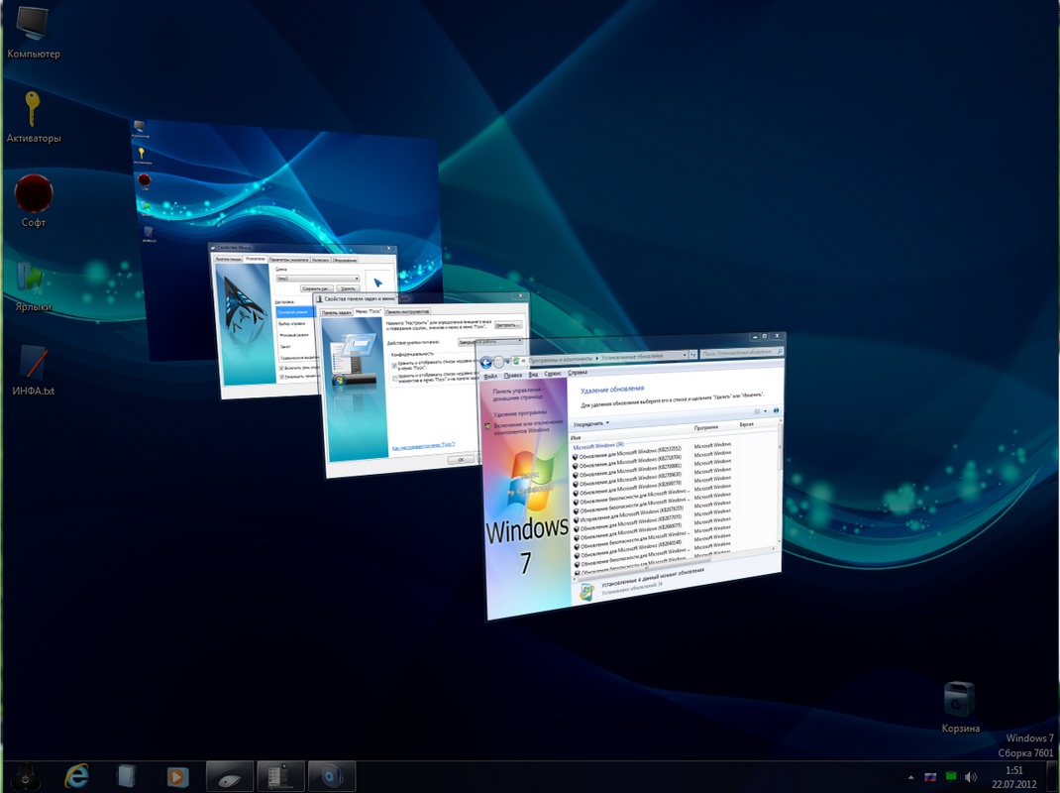Open the Активаторы key icon

pyautogui.click(x=33, y=117)
